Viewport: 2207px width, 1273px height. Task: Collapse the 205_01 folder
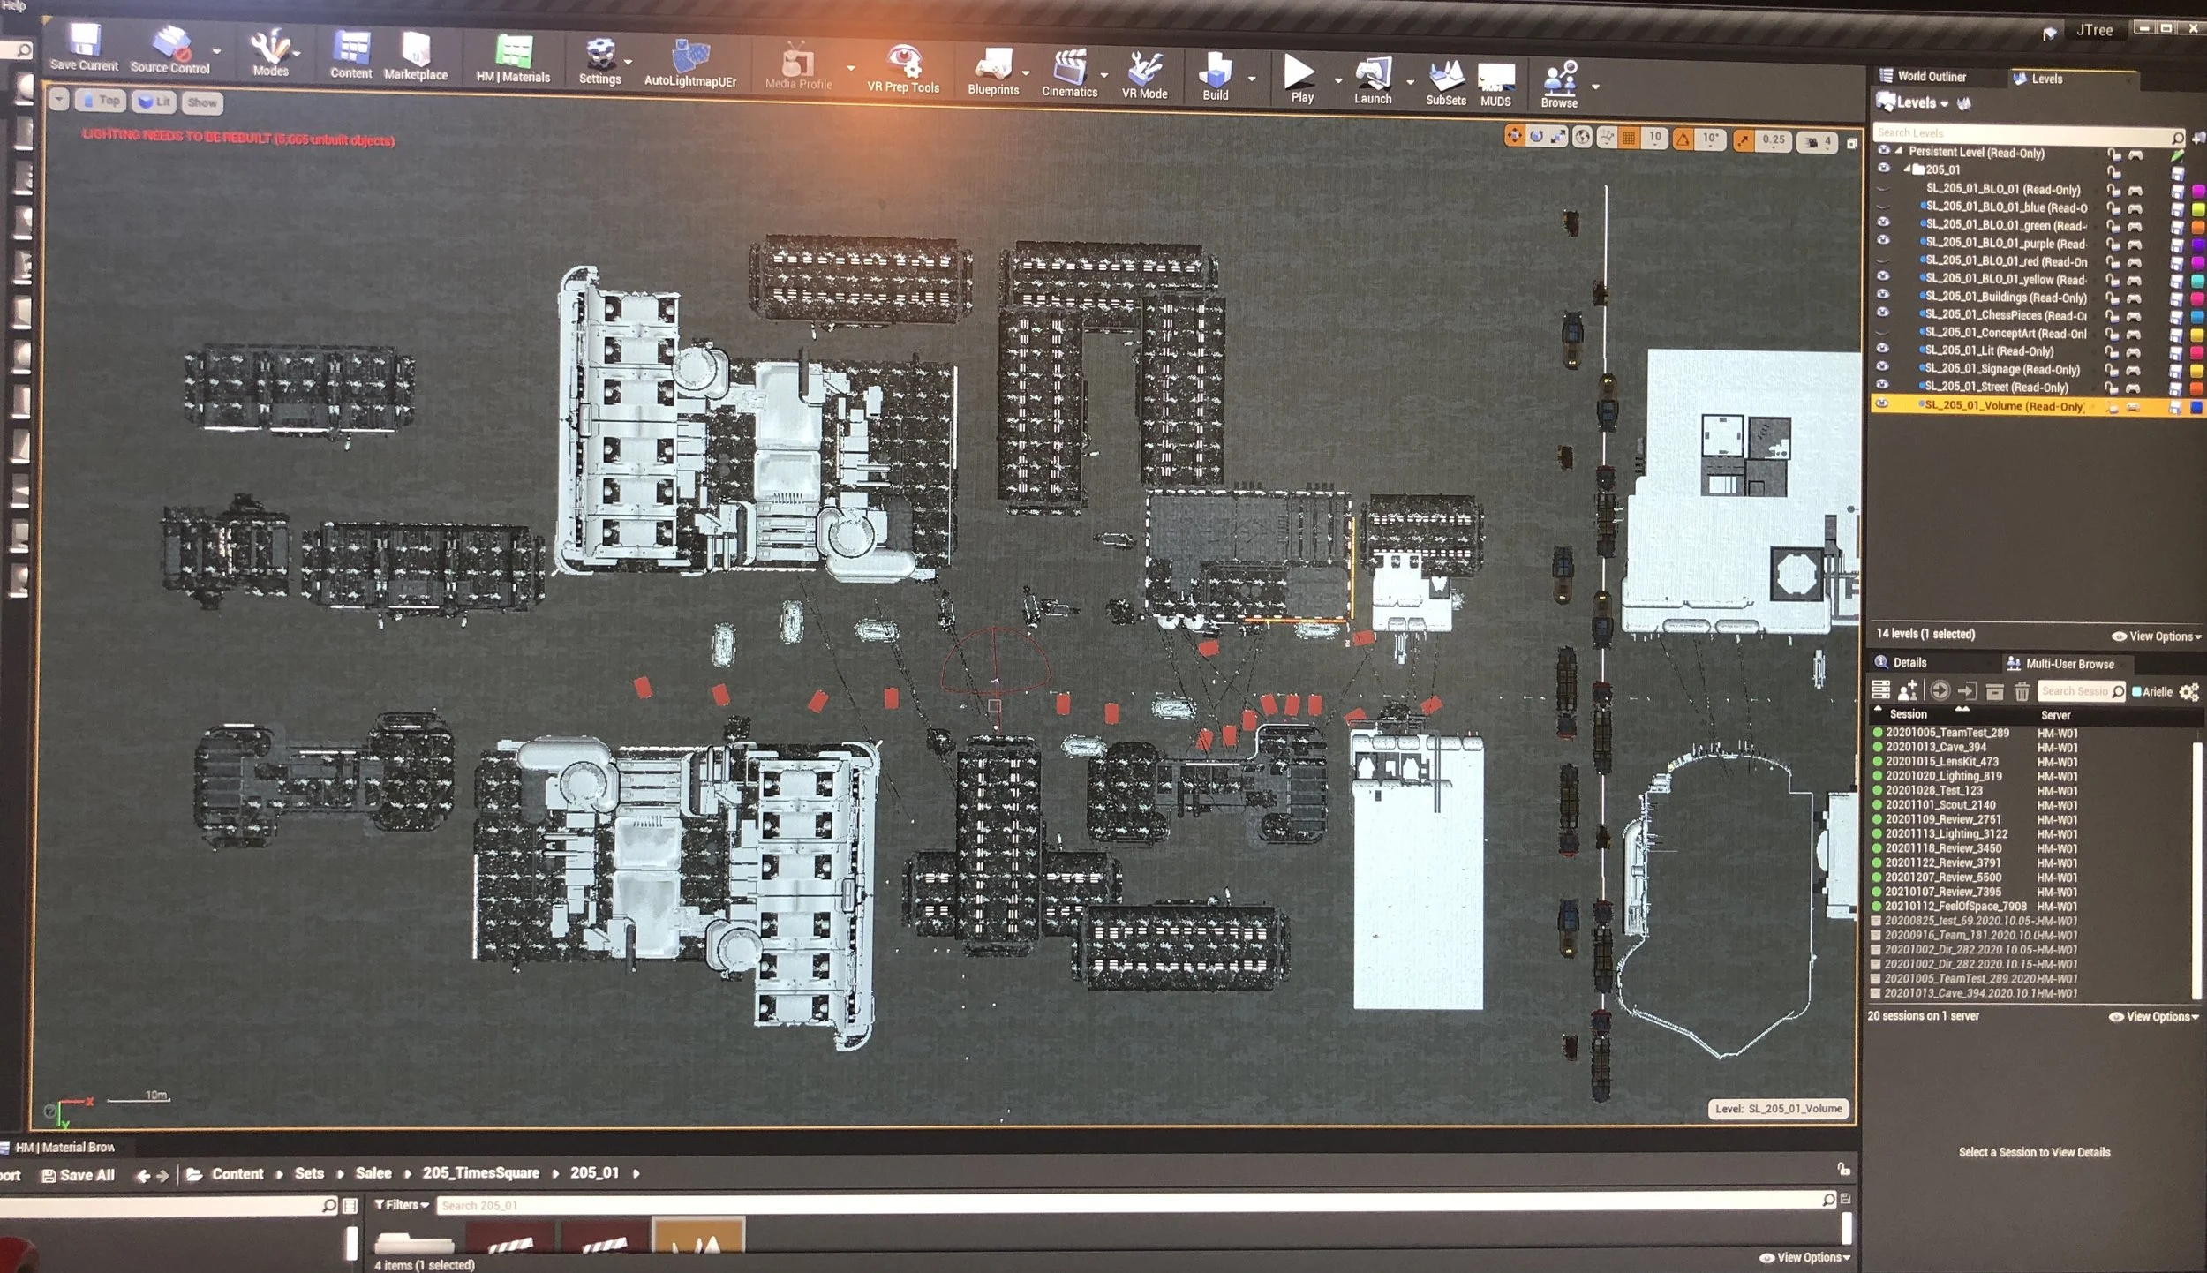coord(1909,169)
